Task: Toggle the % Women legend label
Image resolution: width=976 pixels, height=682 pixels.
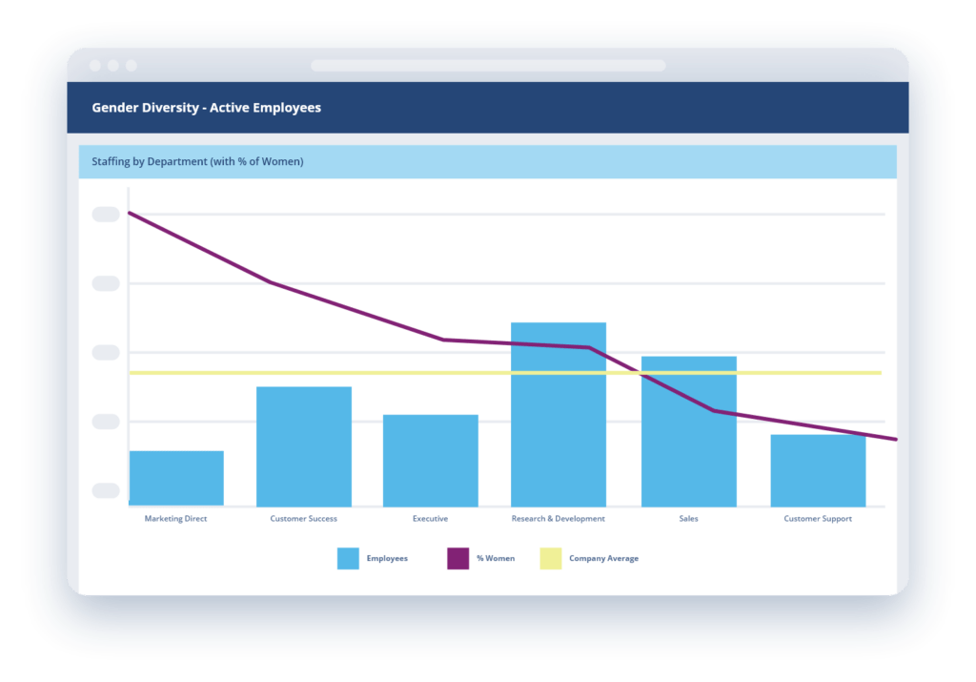Action: pyautogui.click(x=496, y=558)
